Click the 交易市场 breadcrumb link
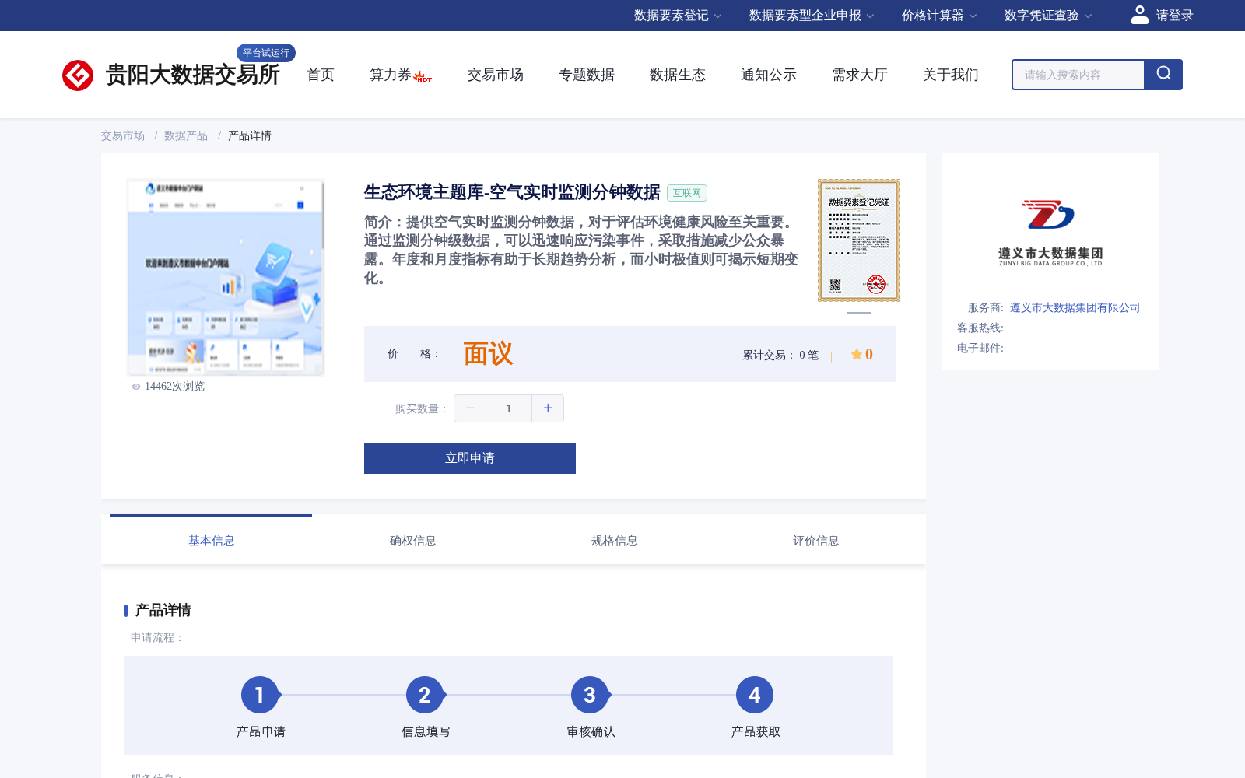The width and height of the screenshot is (1245, 778). [123, 135]
